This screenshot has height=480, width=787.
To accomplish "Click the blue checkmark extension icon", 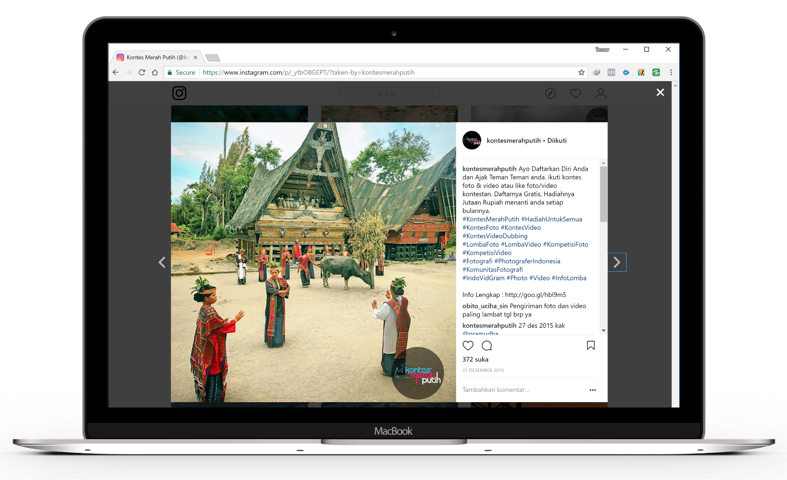I will [x=626, y=72].
